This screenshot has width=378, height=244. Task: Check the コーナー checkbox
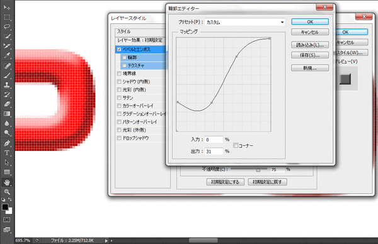(236, 145)
